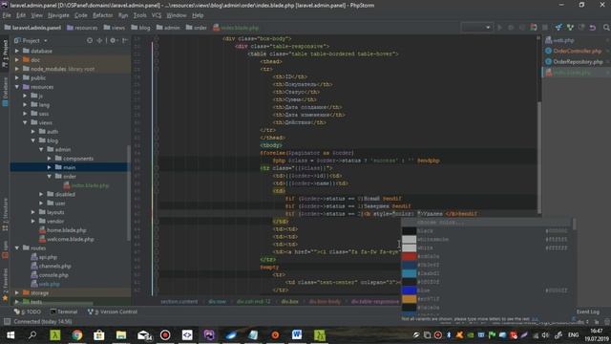Viewport: 611px width, 344px height.
Task: Expand the node_modules folder
Action: [17, 69]
